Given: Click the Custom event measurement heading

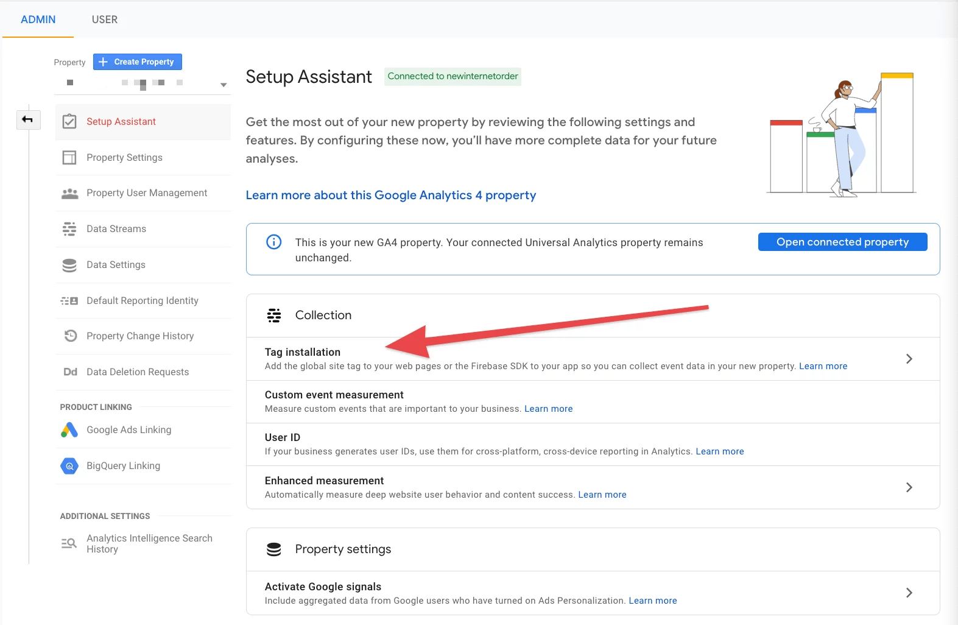Looking at the screenshot, I should 334,395.
